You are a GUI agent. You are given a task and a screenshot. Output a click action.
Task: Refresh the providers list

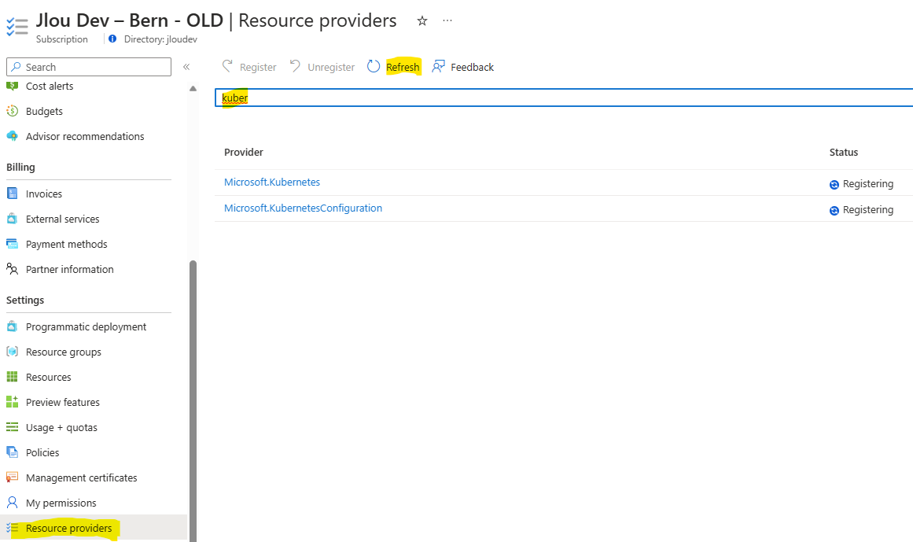pyautogui.click(x=394, y=67)
